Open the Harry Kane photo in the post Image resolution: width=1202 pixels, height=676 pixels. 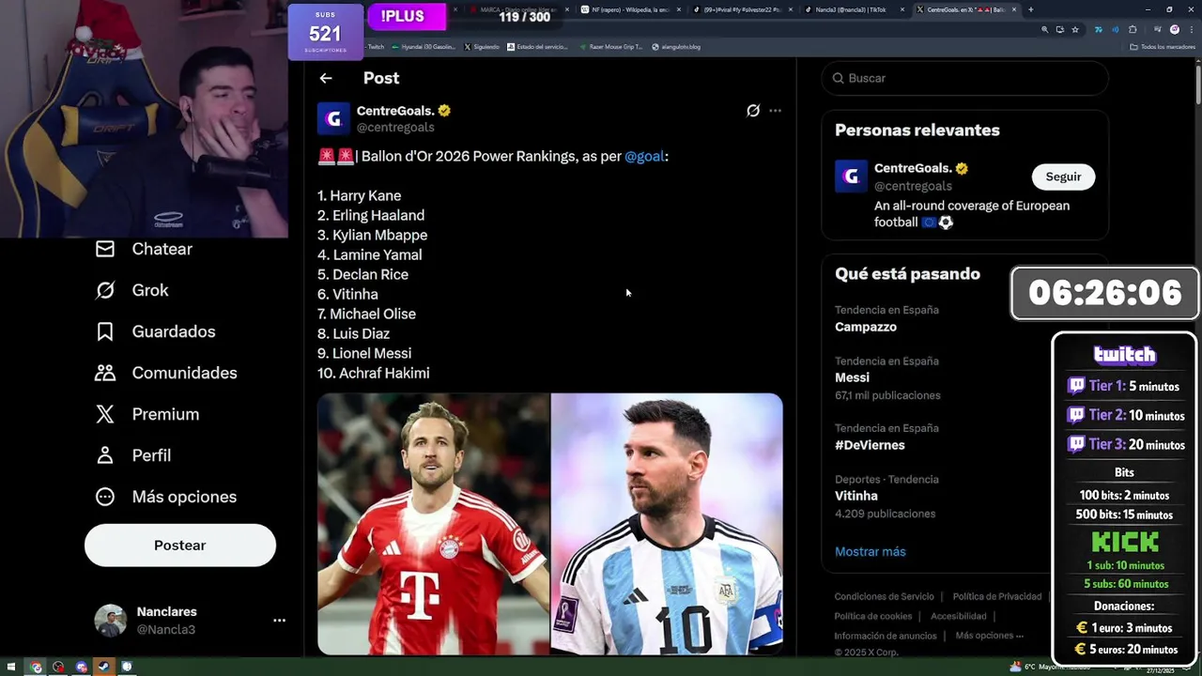point(433,523)
